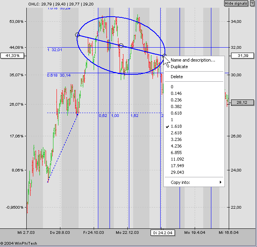Click the center handle circle of ellipse
This screenshot has width=257, height=247.
pyautogui.click(x=121, y=46)
